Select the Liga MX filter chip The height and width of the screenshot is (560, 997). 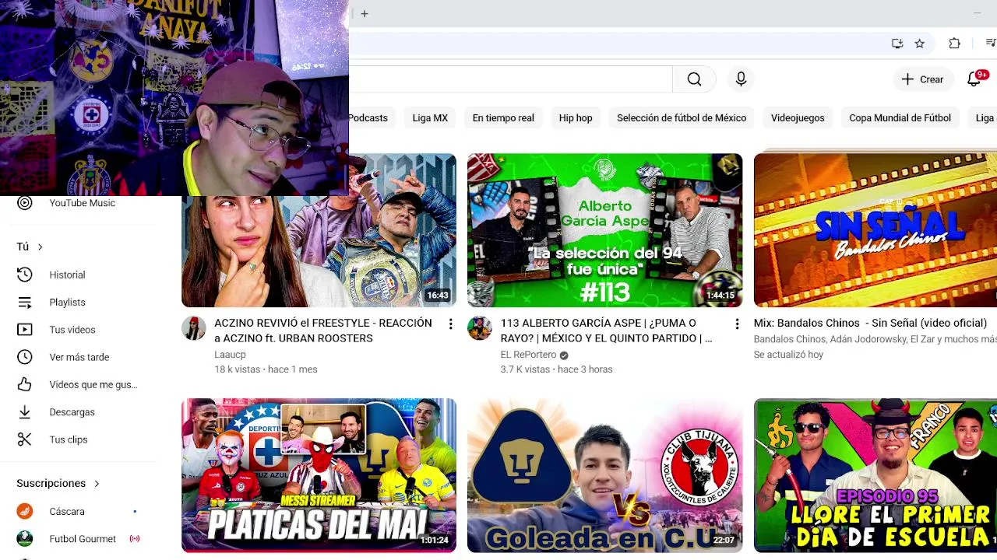point(430,118)
